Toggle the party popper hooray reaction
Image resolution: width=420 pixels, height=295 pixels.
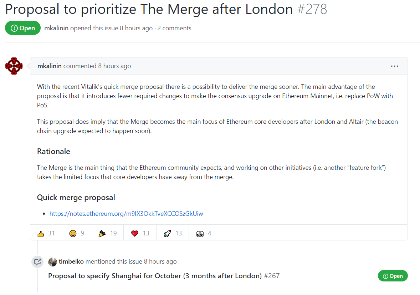pyautogui.click(x=107, y=233)
